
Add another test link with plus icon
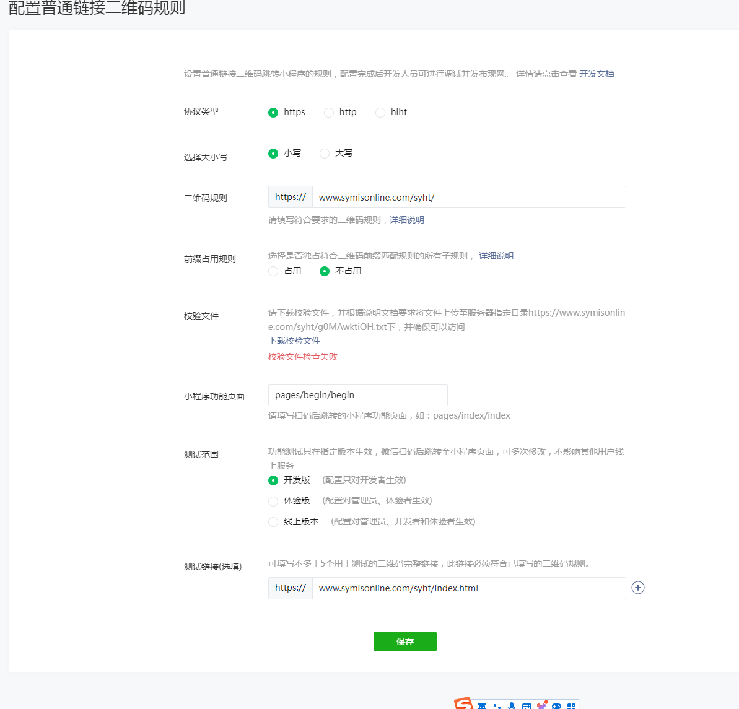[637, 588]
